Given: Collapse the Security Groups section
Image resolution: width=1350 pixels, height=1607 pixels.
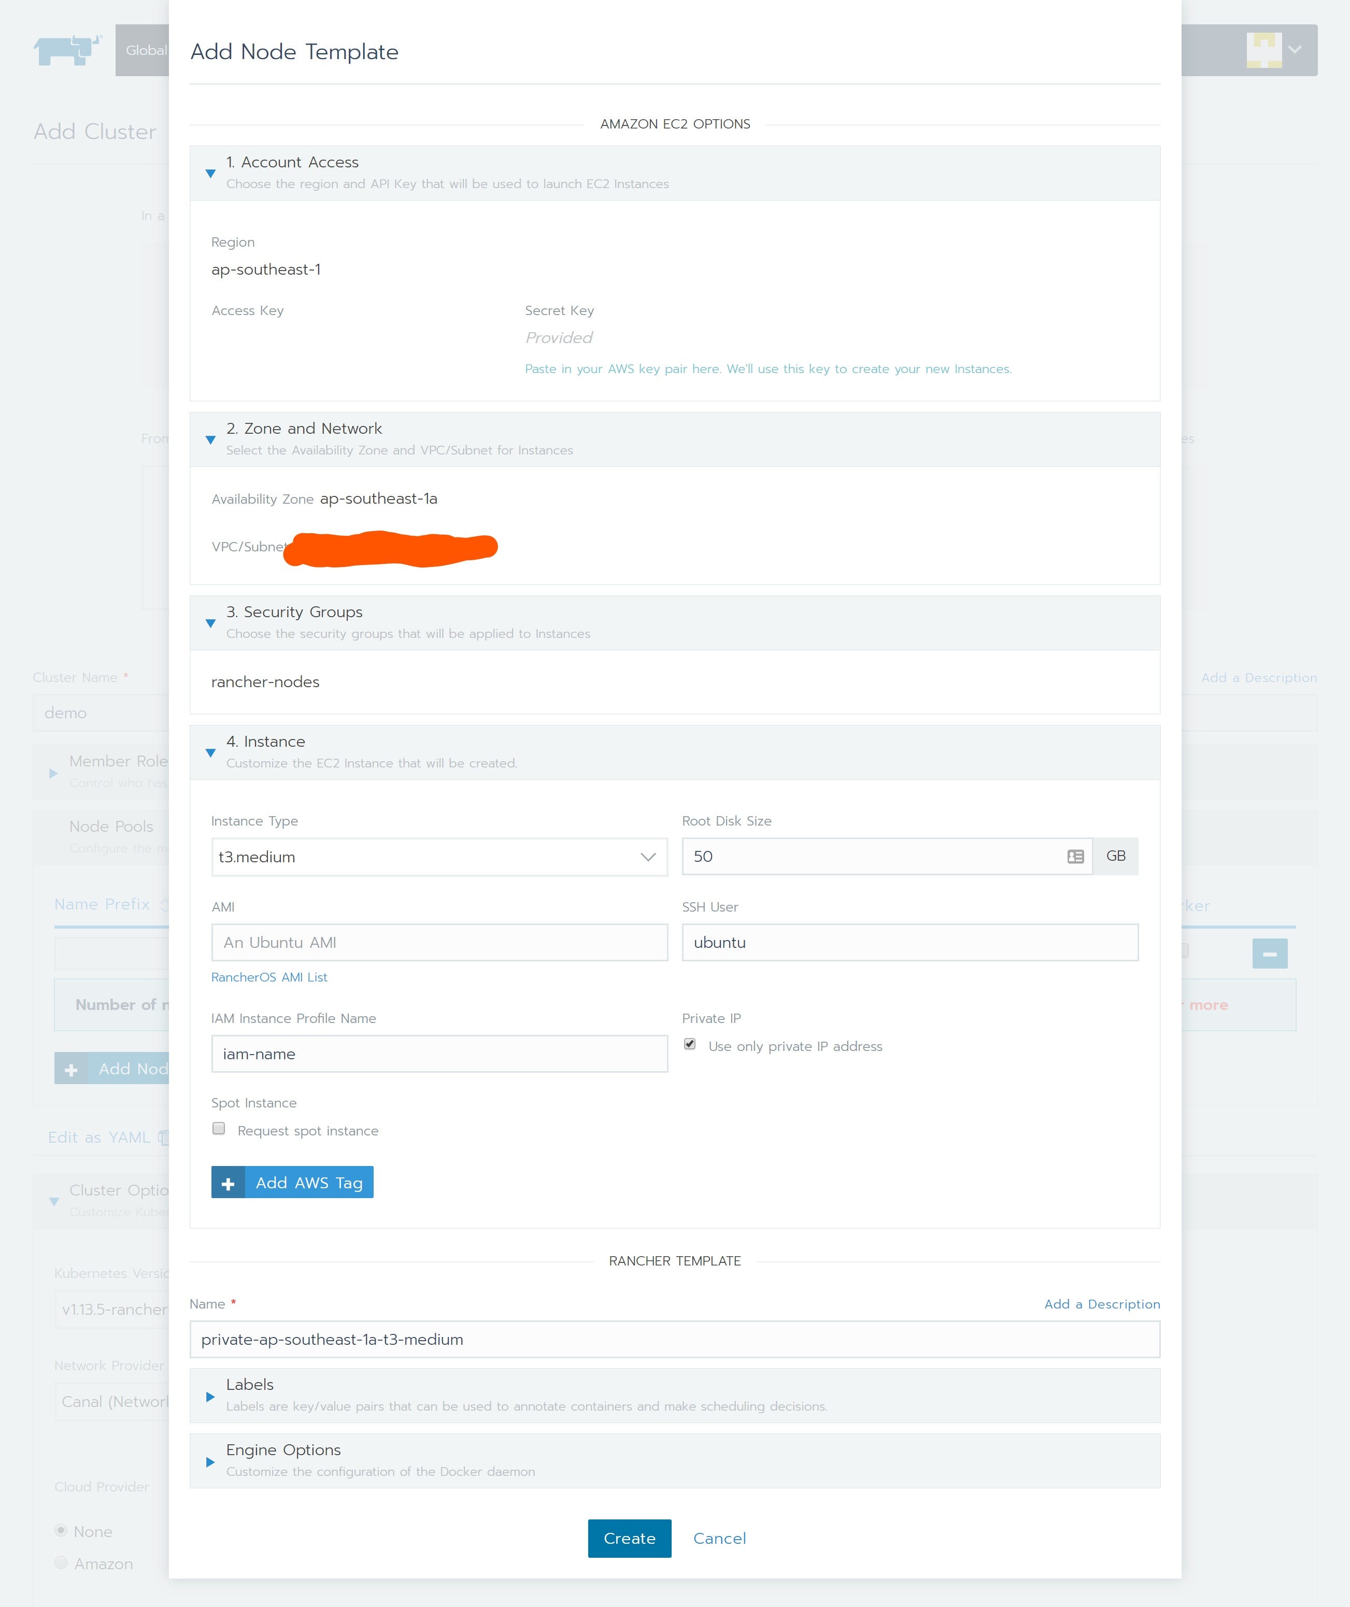Looking at the screenshot, I should [210, 623].
